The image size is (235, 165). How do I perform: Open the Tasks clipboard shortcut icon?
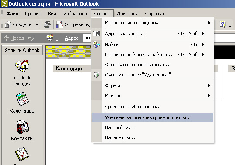[22, 154]
